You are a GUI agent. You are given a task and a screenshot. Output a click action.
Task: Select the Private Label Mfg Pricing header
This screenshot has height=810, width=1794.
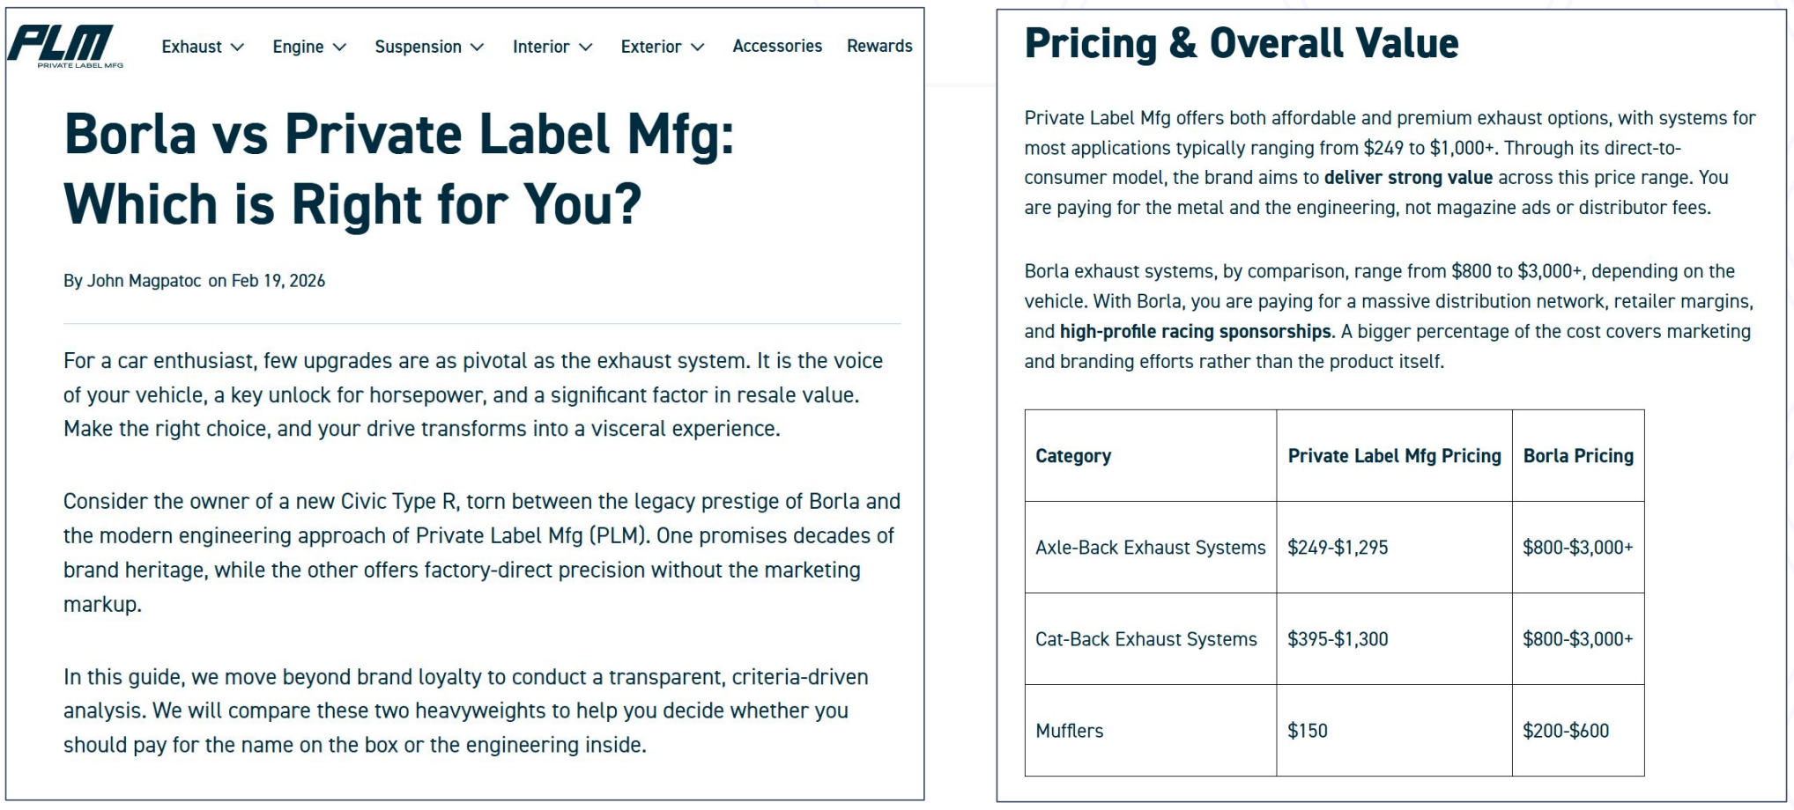[1394, 456]
